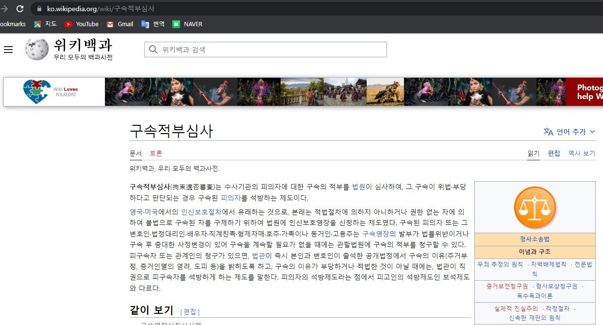Click the site security padlock indicator
The width and height of the screenshot is (603, 325).
pos(38,8)
